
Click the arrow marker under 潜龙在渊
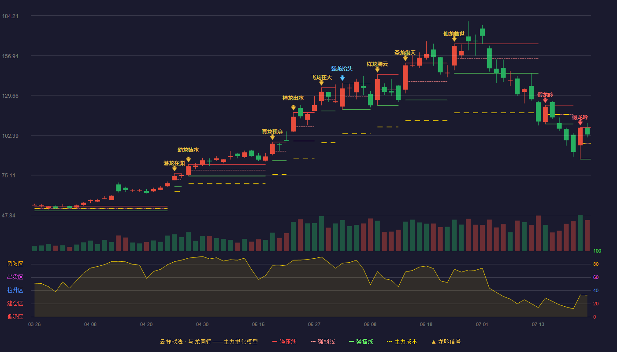point(175,169)
